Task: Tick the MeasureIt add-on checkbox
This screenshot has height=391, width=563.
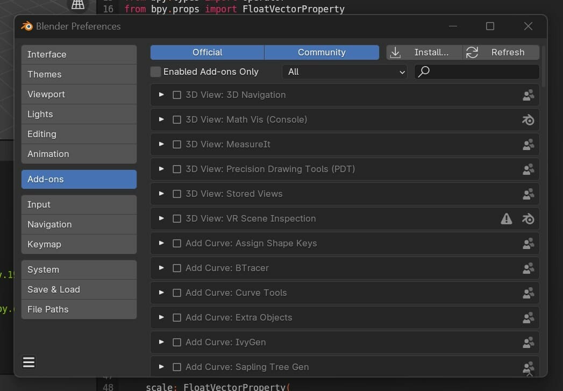Action: (177, 144)
